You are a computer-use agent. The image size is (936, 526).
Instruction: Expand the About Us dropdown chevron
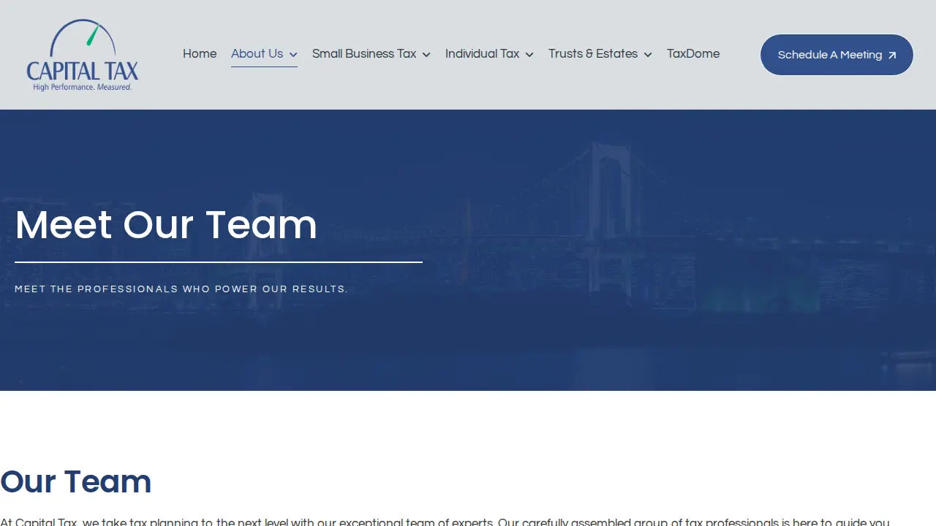tap(293, 55)
